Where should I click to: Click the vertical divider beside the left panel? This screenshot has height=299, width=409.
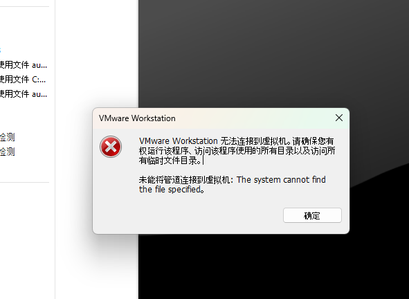pos(55,149)
